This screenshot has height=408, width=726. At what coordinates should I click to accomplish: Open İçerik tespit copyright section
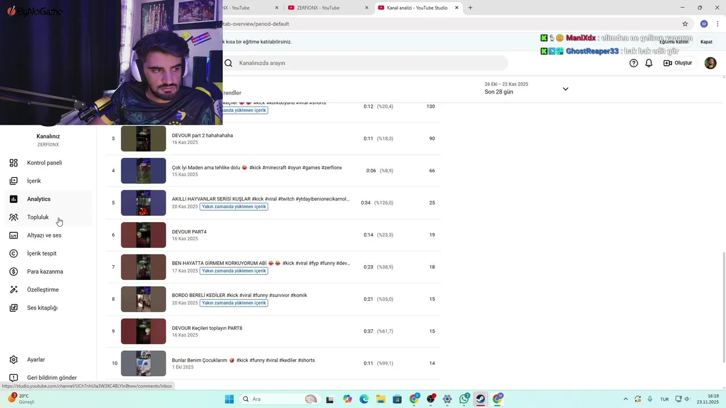pos(48,253)
